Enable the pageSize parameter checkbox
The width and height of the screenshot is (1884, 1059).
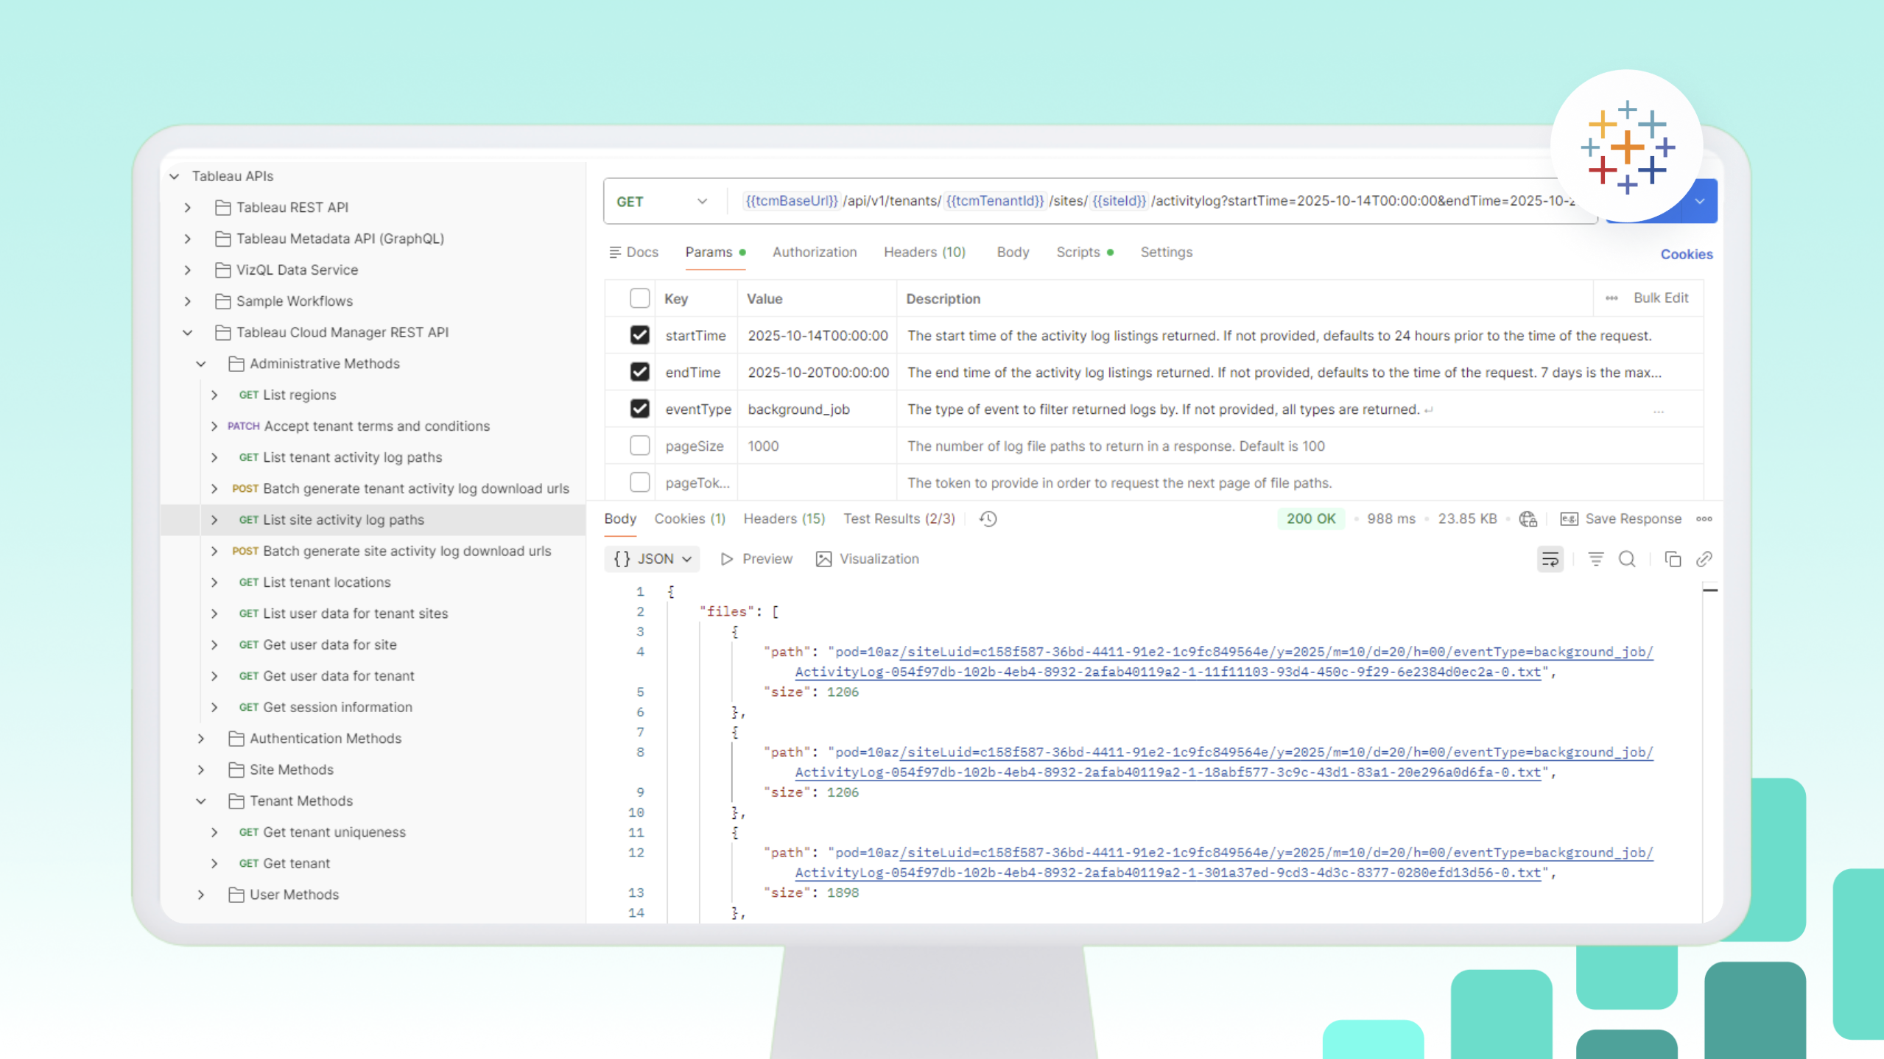639,446
